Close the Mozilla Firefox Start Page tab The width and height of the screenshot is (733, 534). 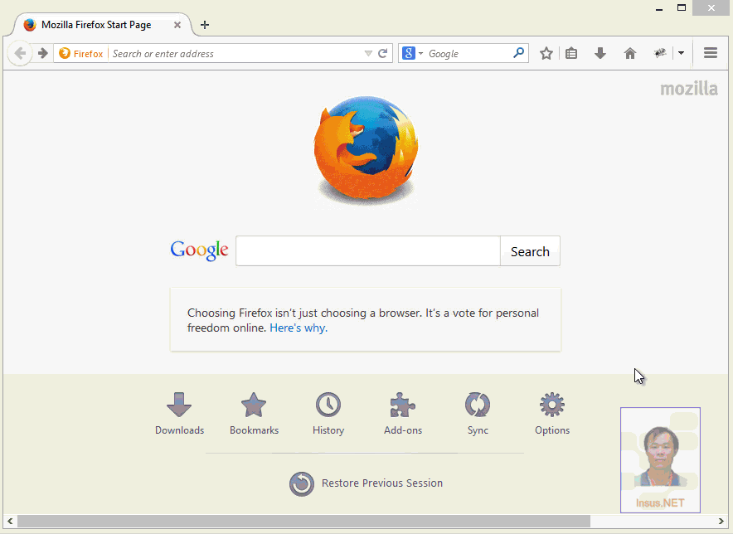[177, 25]
